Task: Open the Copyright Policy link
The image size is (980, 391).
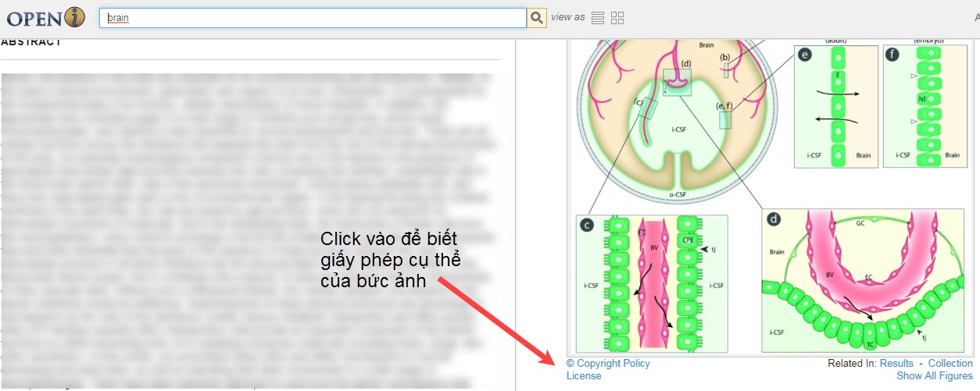Action: (x=608, y=363)
